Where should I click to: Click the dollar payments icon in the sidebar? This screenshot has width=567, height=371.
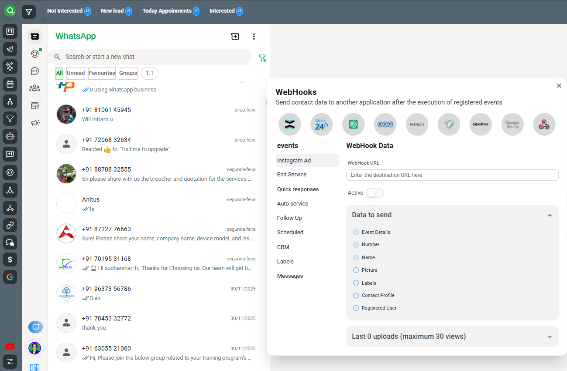pos(10,260)
